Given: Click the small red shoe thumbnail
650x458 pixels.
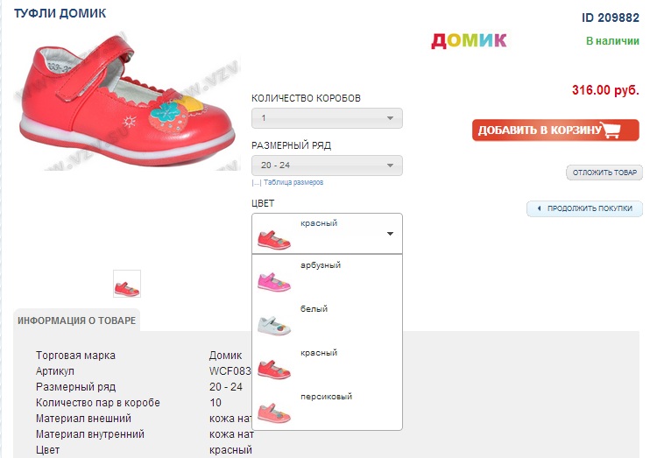Looking at the screenshot, I should coord(127,284).
